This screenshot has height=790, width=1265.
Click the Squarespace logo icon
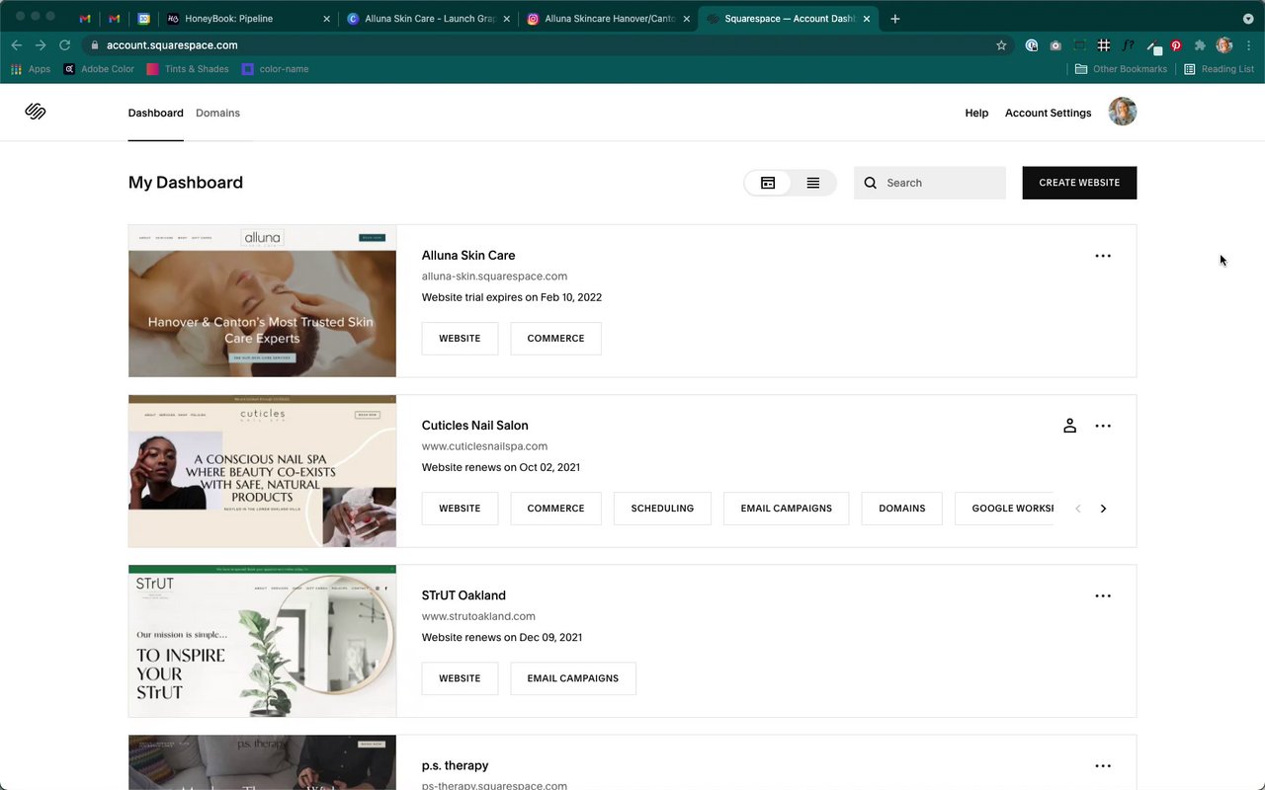pyautogui.click(x=36, y=112)
